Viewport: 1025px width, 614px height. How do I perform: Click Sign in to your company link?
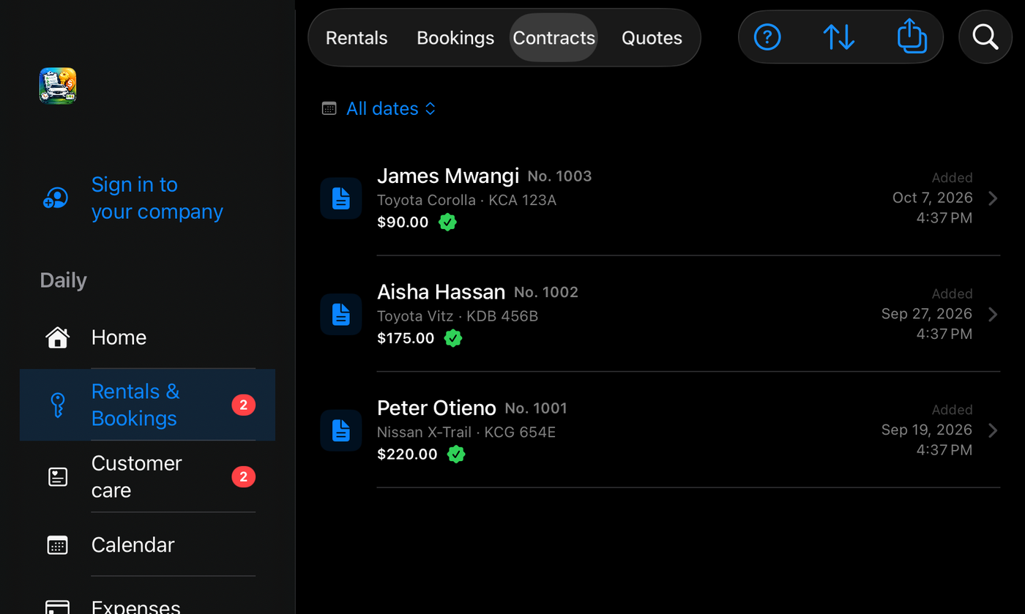pyautogui.click(x=157, y=198)
